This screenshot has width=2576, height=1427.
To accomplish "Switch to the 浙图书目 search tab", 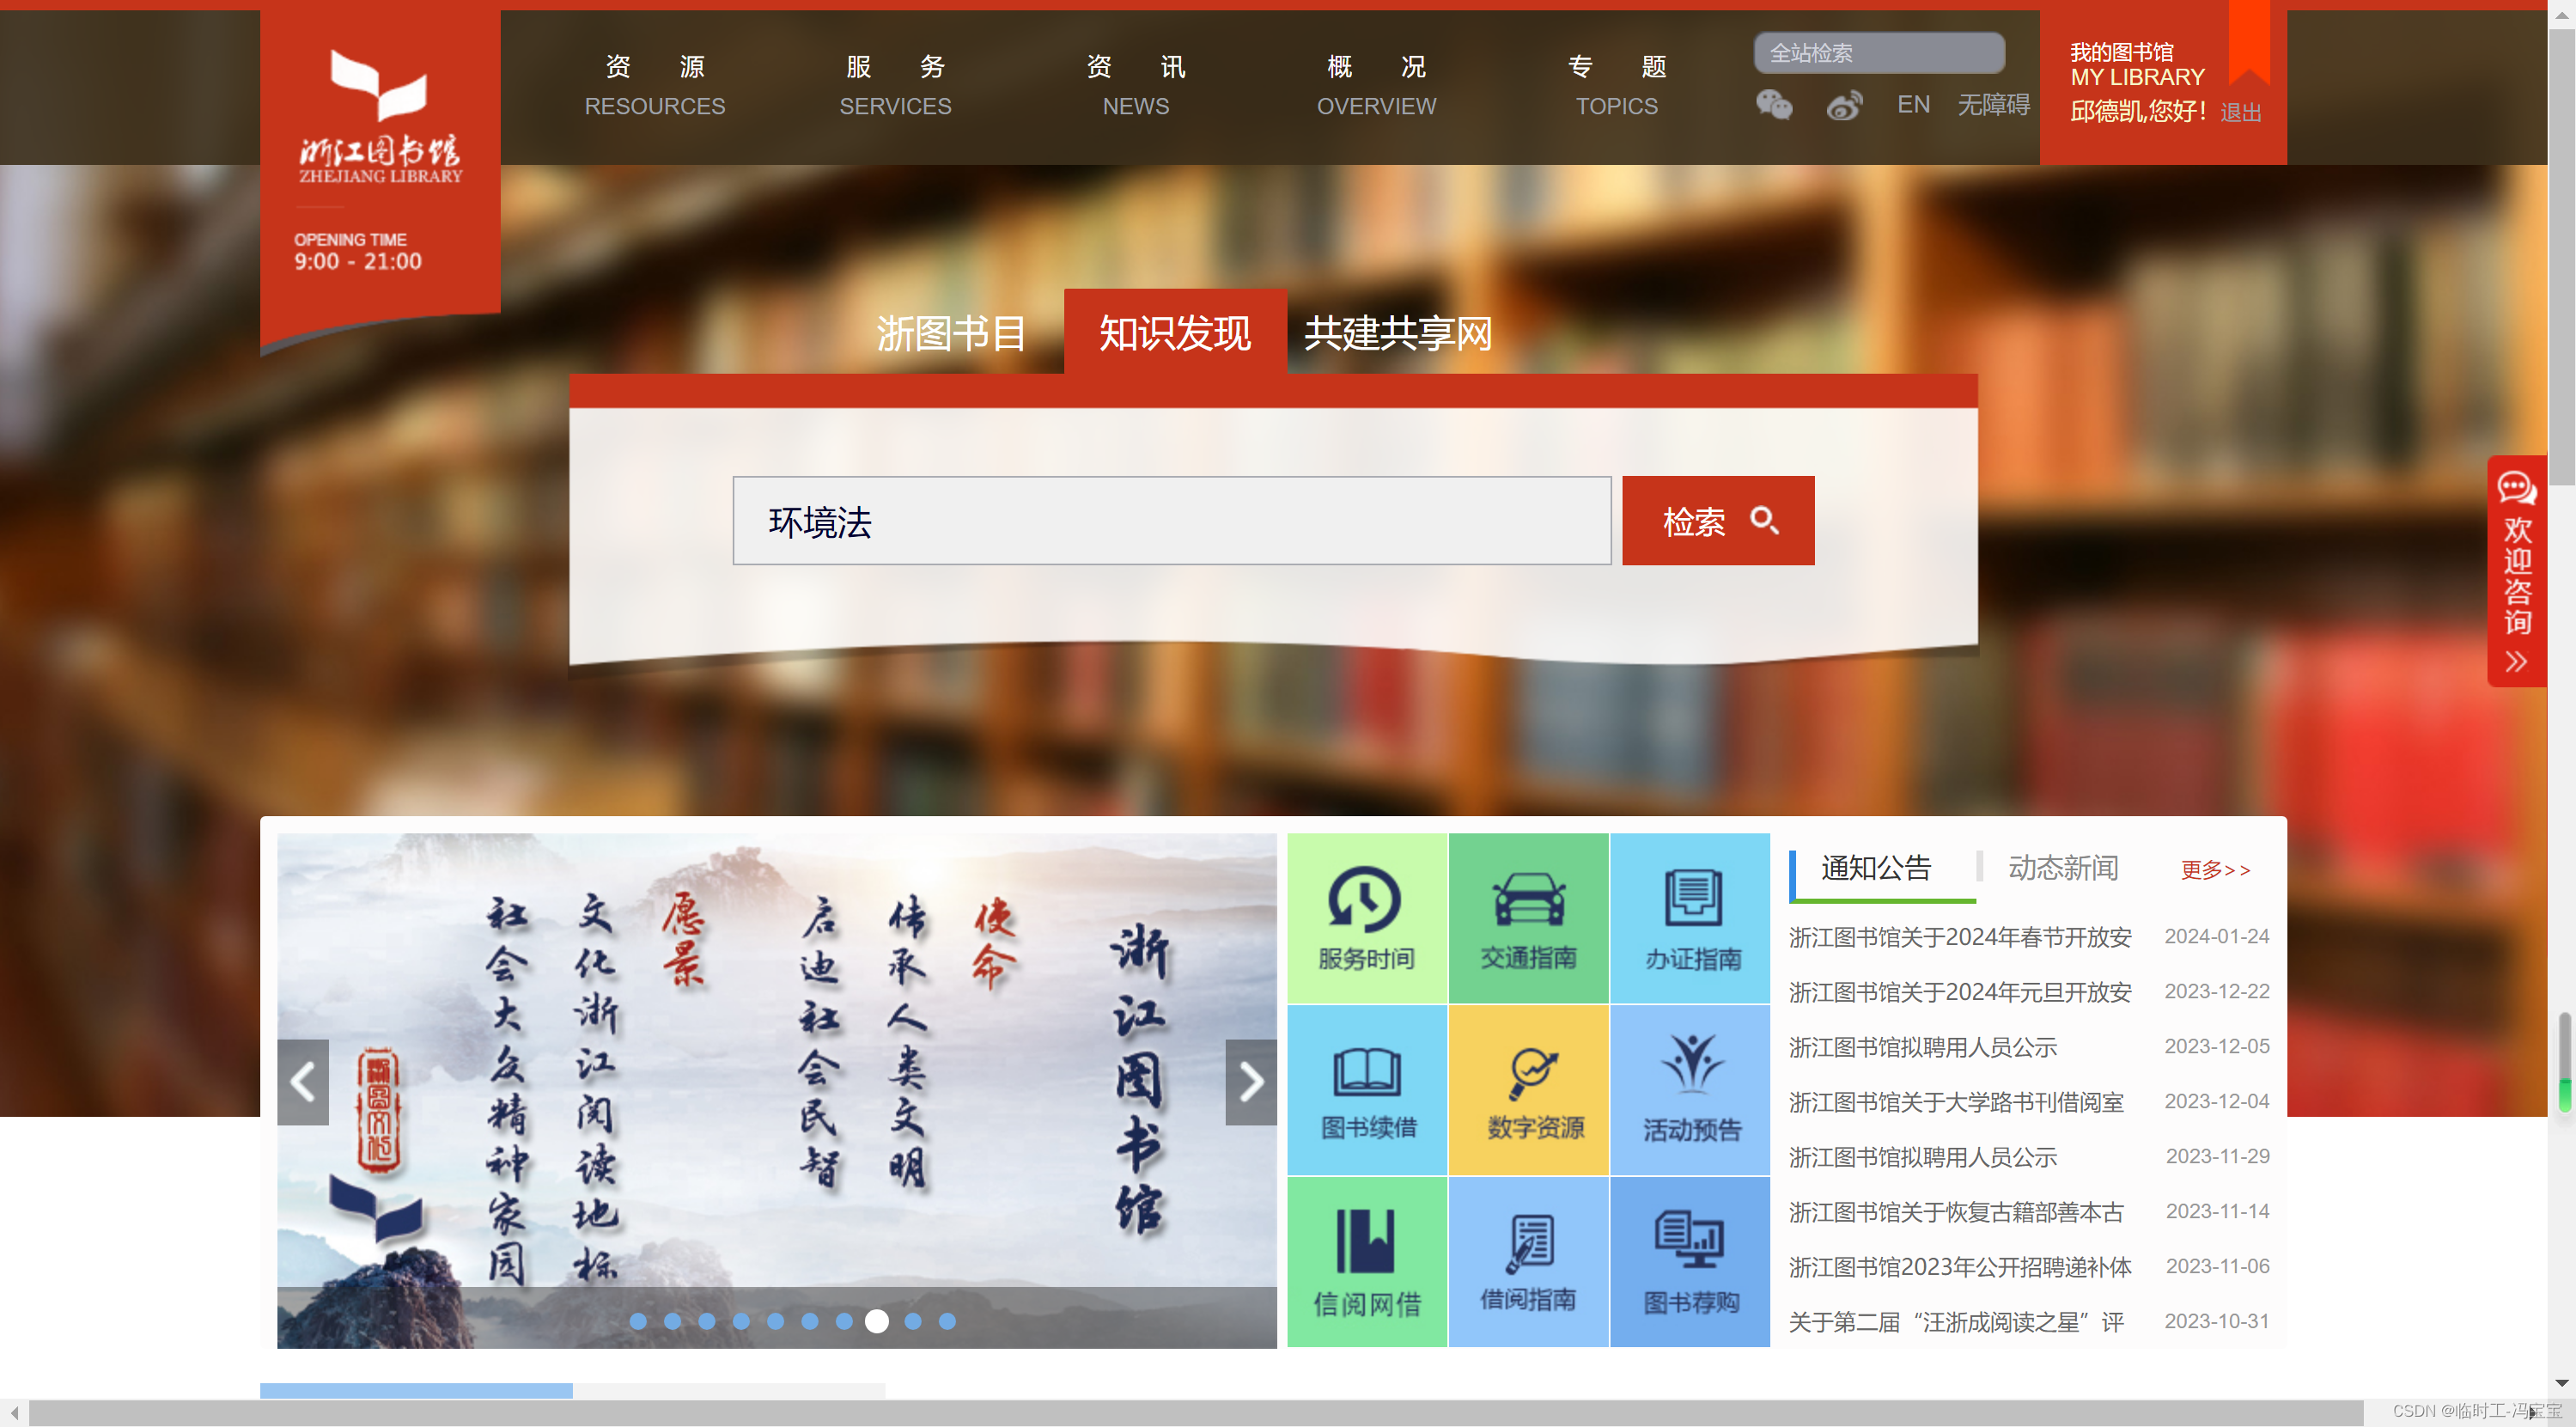I will point(951,333).
